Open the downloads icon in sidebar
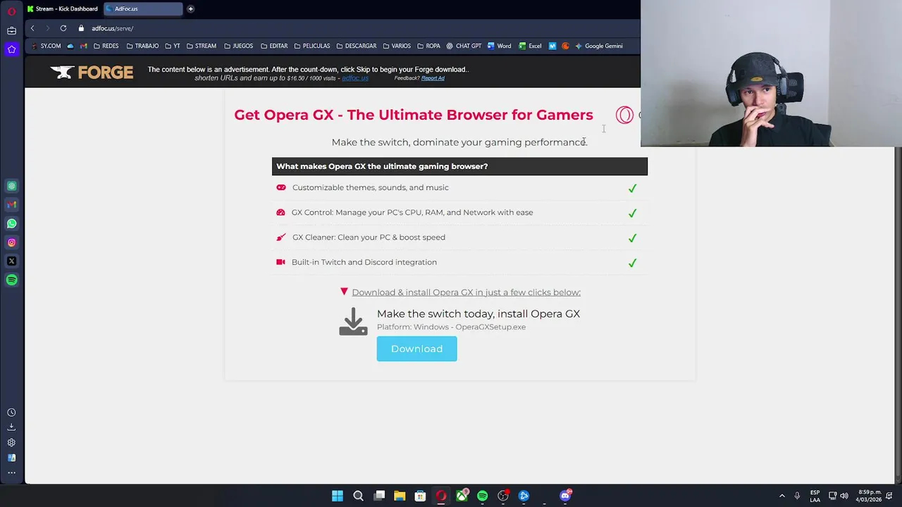The width and height of the screenshot is (902, 507). click(11, 427)
